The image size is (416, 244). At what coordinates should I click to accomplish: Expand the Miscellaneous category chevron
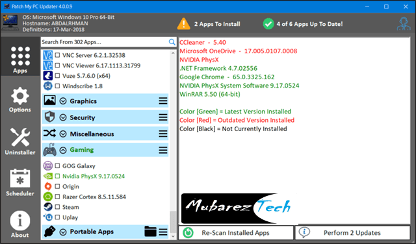(x=63, y=134)
